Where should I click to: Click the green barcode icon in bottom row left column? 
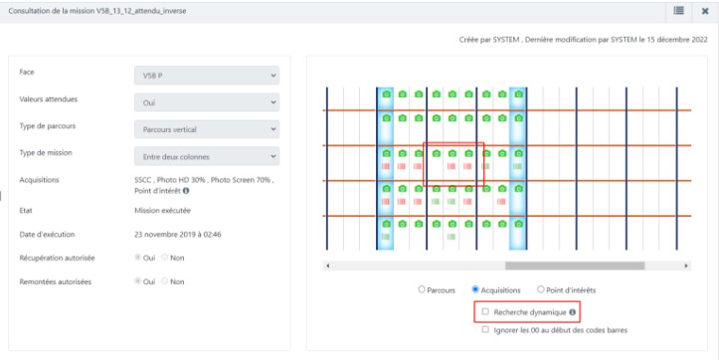coord(386,237)
